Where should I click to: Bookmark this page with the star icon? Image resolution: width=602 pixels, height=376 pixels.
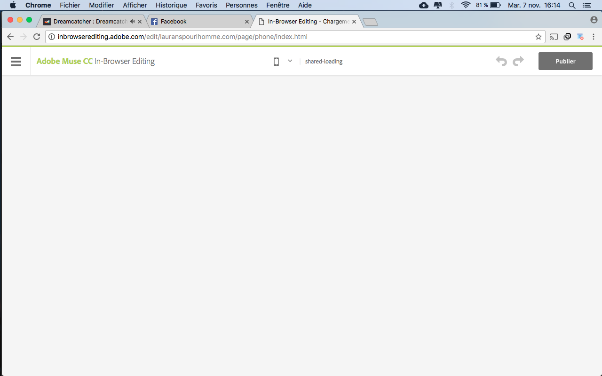coord(539,37)
